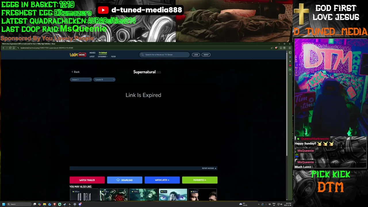Open the Season 3 dropdown
Viewport: 368px width, 207px height.
click(x=81, y=80)
